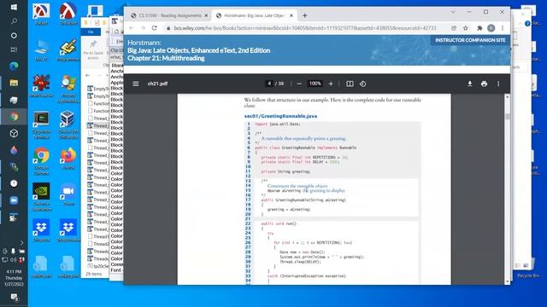Viewport: 547px width, 307px height.
Task: Open Chrome extensions puzzle icon
Action: tap(479, 28)
